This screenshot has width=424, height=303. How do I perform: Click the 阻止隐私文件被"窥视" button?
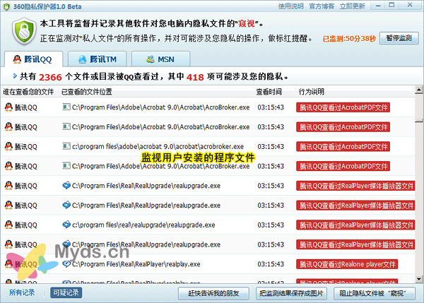[375, 293]
